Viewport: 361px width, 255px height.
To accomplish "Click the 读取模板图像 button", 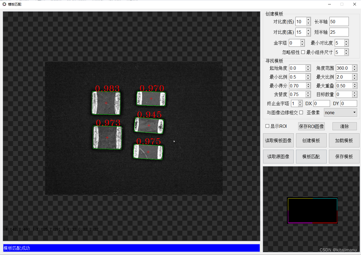I will (x=278, y=140).
